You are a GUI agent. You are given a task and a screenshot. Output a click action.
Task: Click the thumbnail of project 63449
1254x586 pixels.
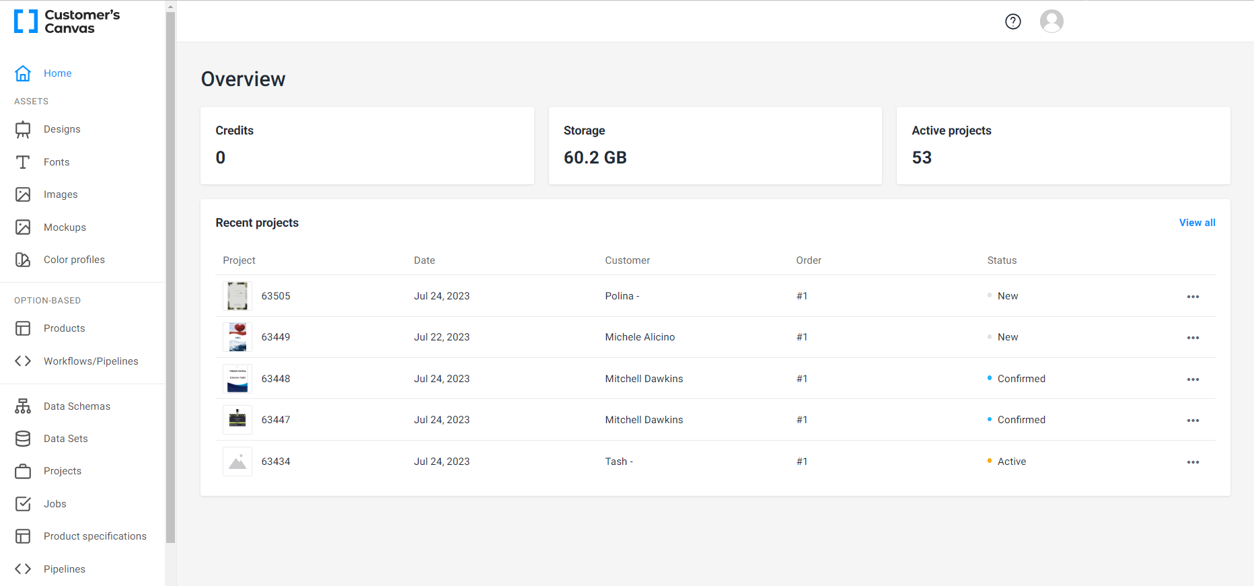pyautogui.click(x=237, y=337)
